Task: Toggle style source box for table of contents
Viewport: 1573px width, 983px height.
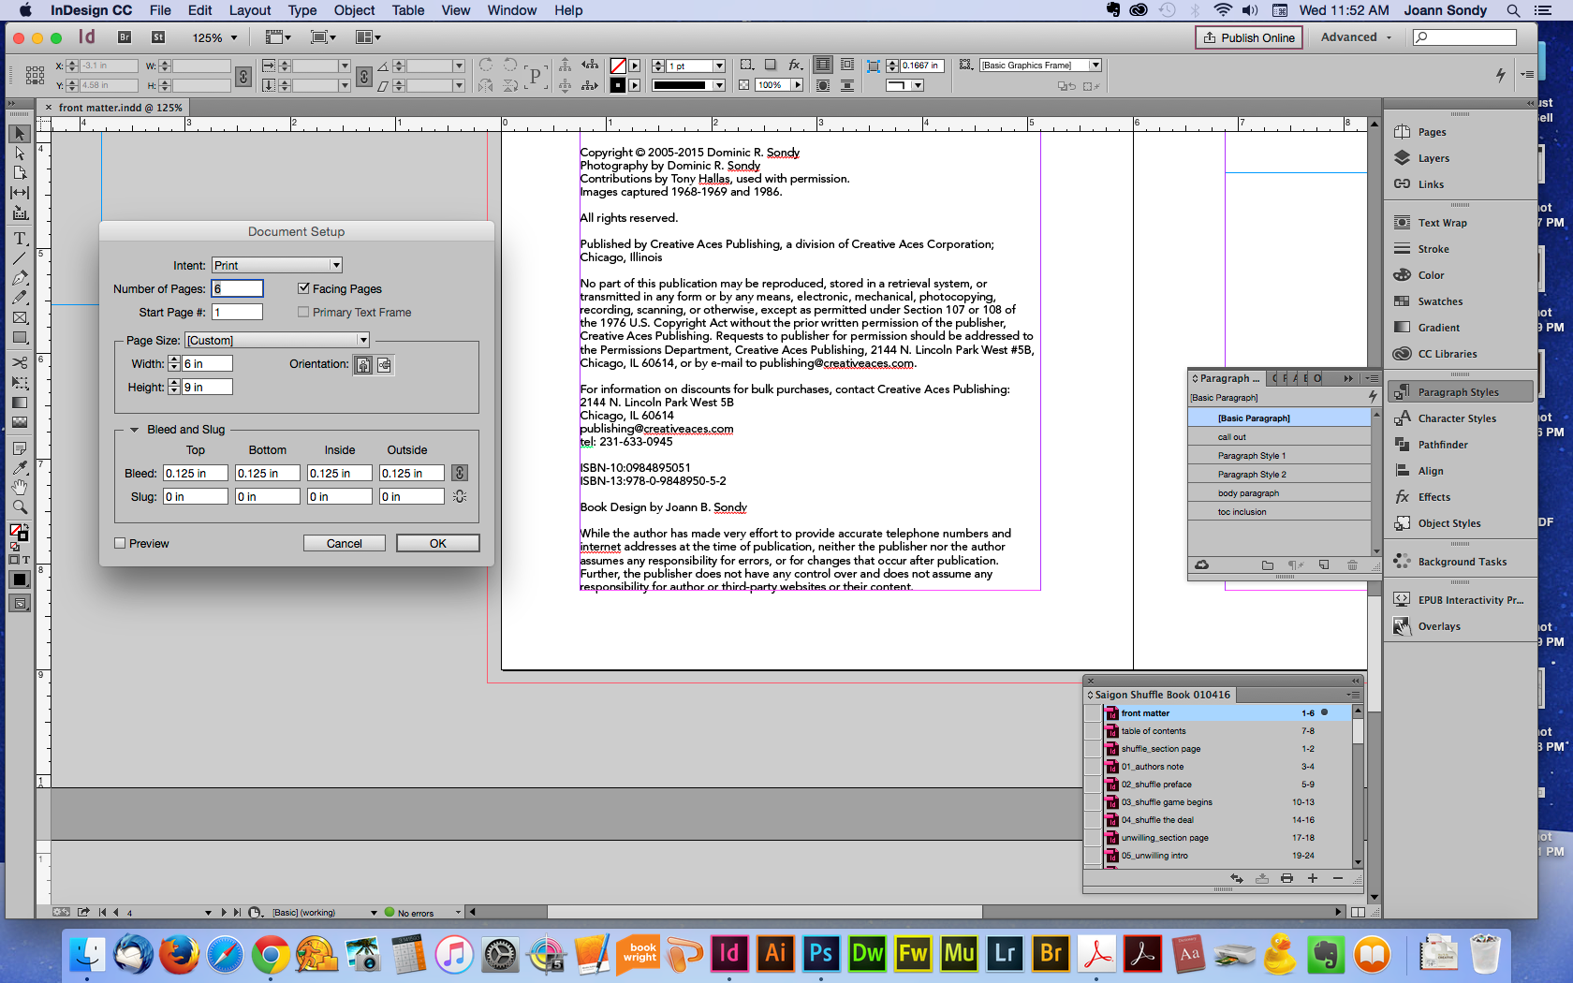Action: tap(1092, 731)
